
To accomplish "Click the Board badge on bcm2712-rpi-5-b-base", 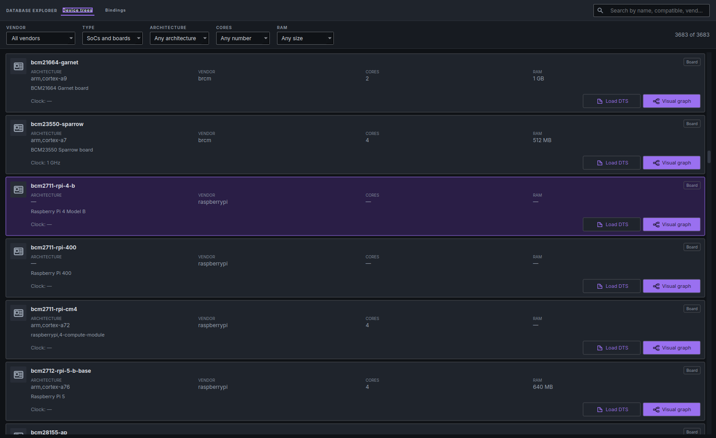I will pyautogui.click(x=692, y=371).
